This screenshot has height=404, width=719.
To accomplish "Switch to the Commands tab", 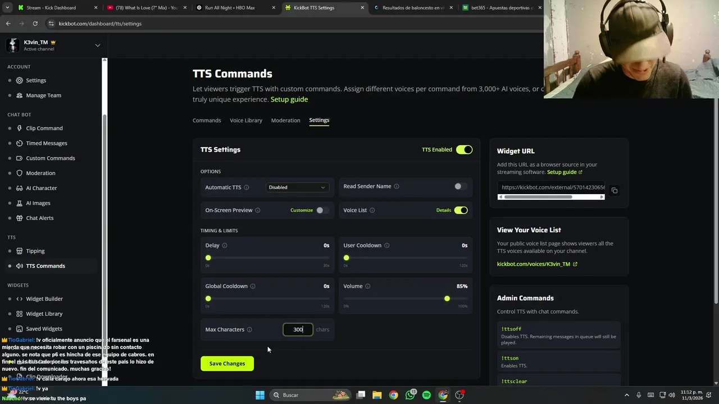I will 207,120.
